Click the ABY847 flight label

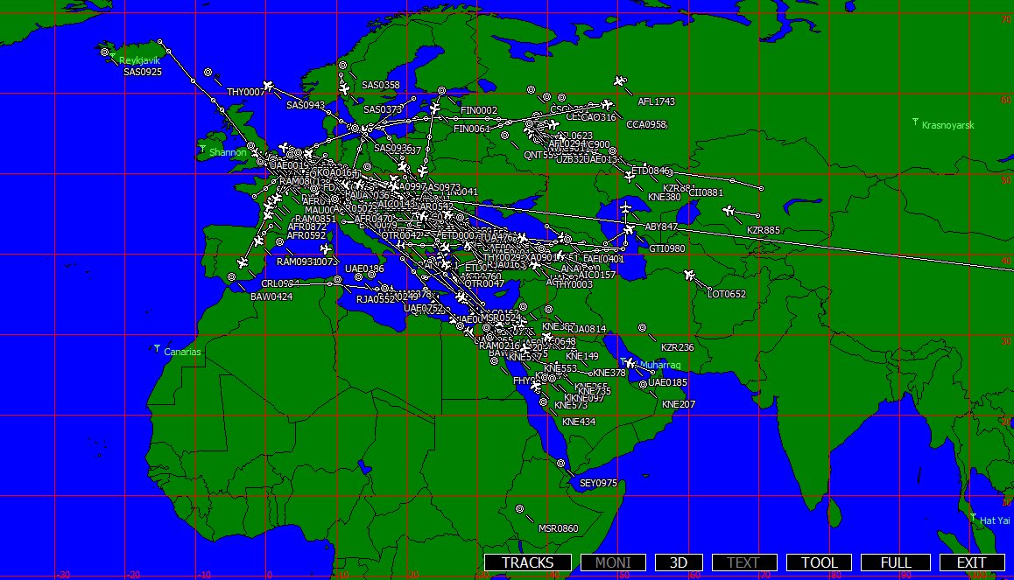coord(661,227)
